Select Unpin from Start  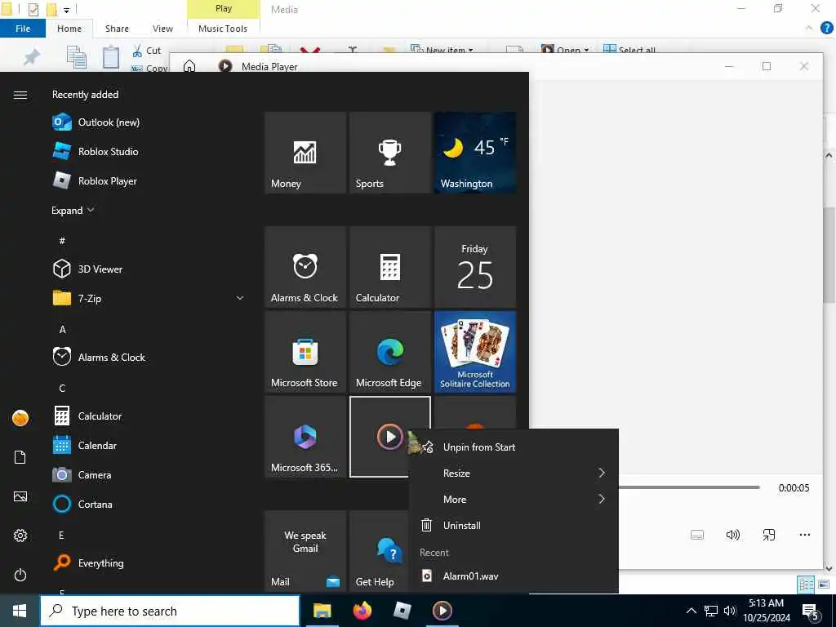[x=514, y=447]
